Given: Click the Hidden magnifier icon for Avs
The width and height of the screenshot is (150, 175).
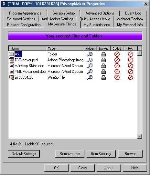Looking at the screenshot, I should pos(90,54).
